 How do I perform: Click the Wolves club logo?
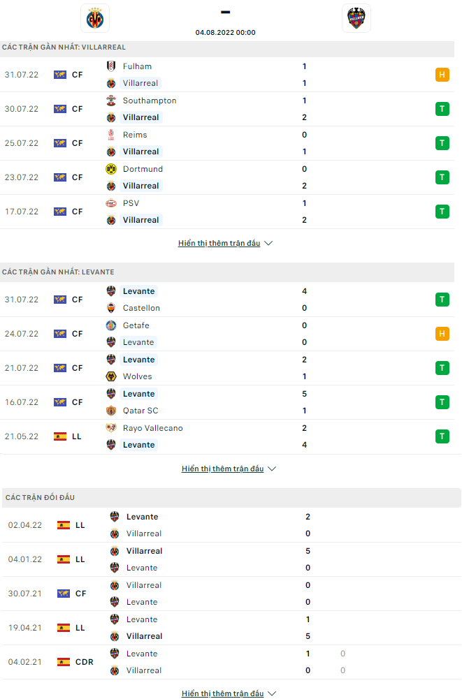click(110, 376)
